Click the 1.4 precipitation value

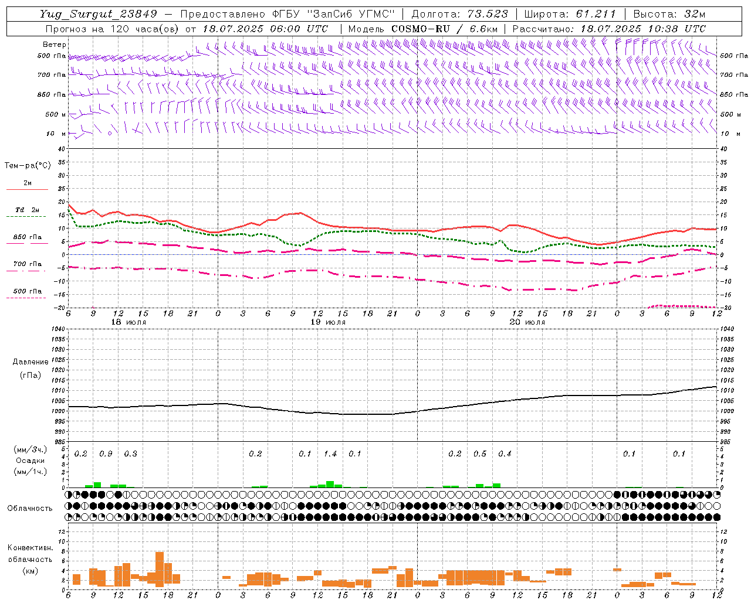pos(330,454)
